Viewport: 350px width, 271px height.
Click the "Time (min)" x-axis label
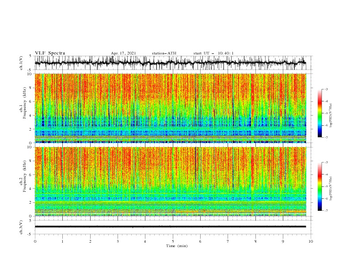[x=177, y=246]
